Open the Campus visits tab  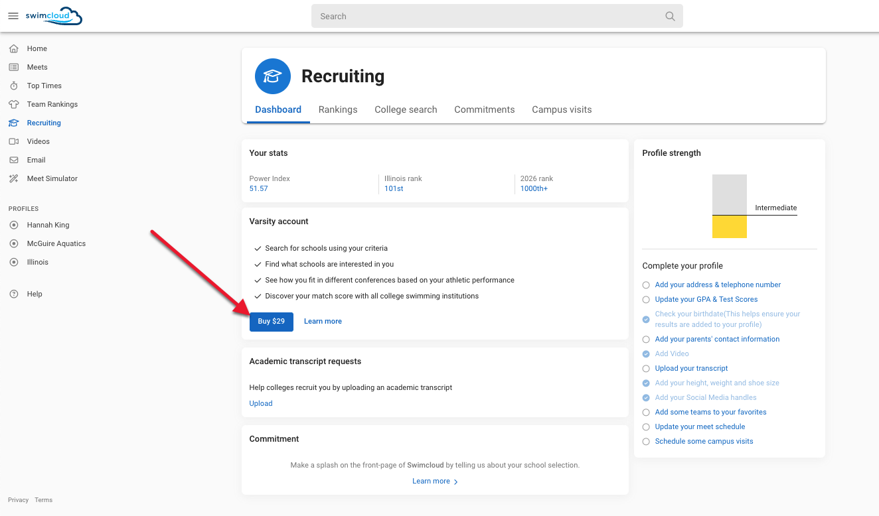point(562,109)
